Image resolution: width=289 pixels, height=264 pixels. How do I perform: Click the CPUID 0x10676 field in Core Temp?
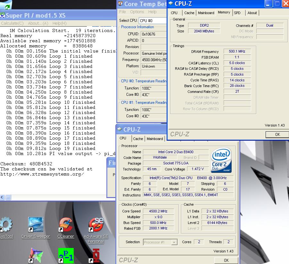pyautogui.click(x=154, y=34)
